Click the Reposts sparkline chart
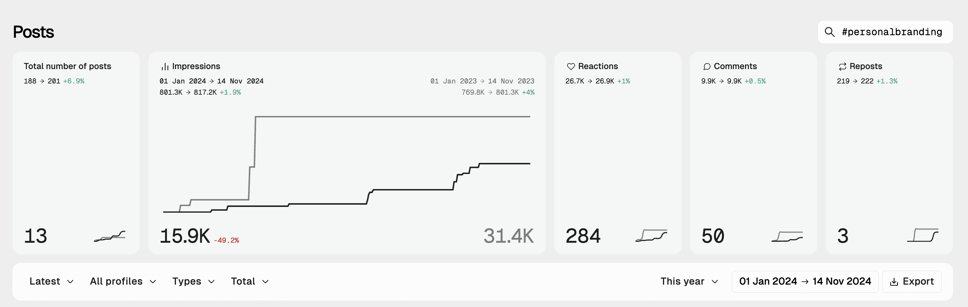This screenshot has width=968, height=307. coord(923,235)
